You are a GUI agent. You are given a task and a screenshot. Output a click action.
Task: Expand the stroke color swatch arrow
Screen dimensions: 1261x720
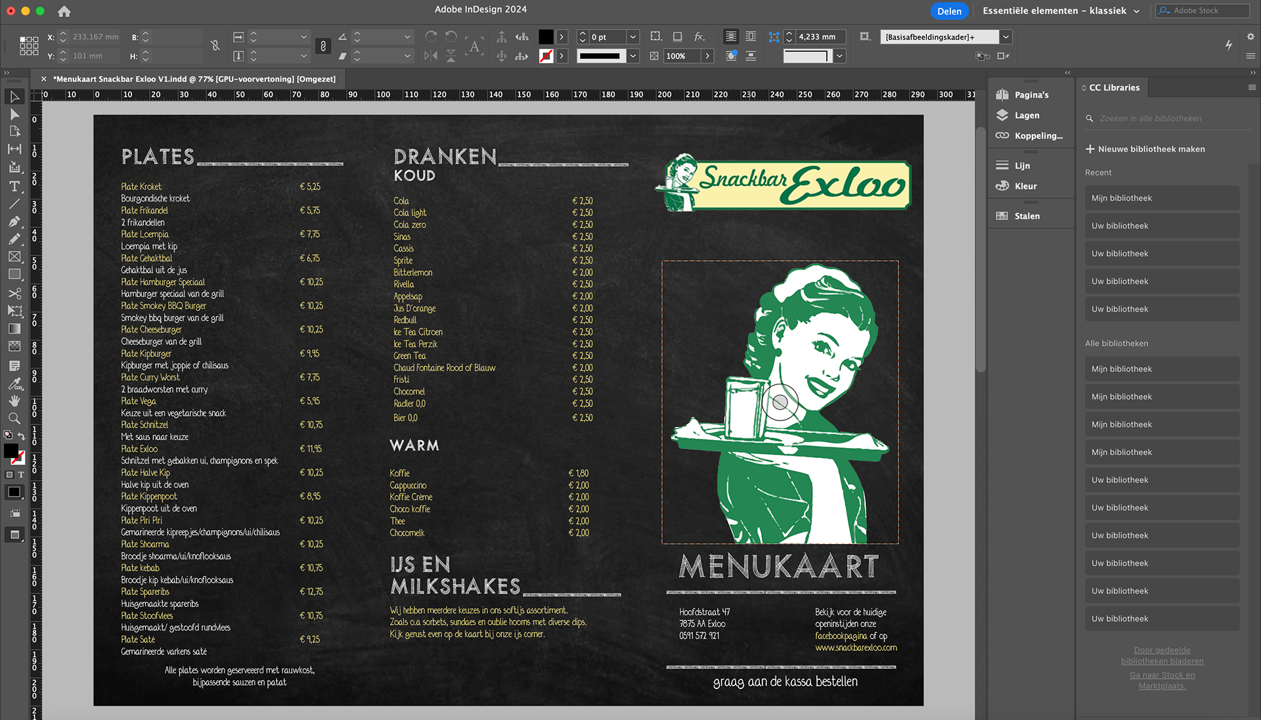(562, 56)
